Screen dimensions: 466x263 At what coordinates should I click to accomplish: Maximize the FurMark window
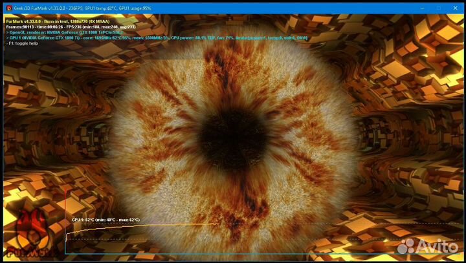(x=438, y=8)
